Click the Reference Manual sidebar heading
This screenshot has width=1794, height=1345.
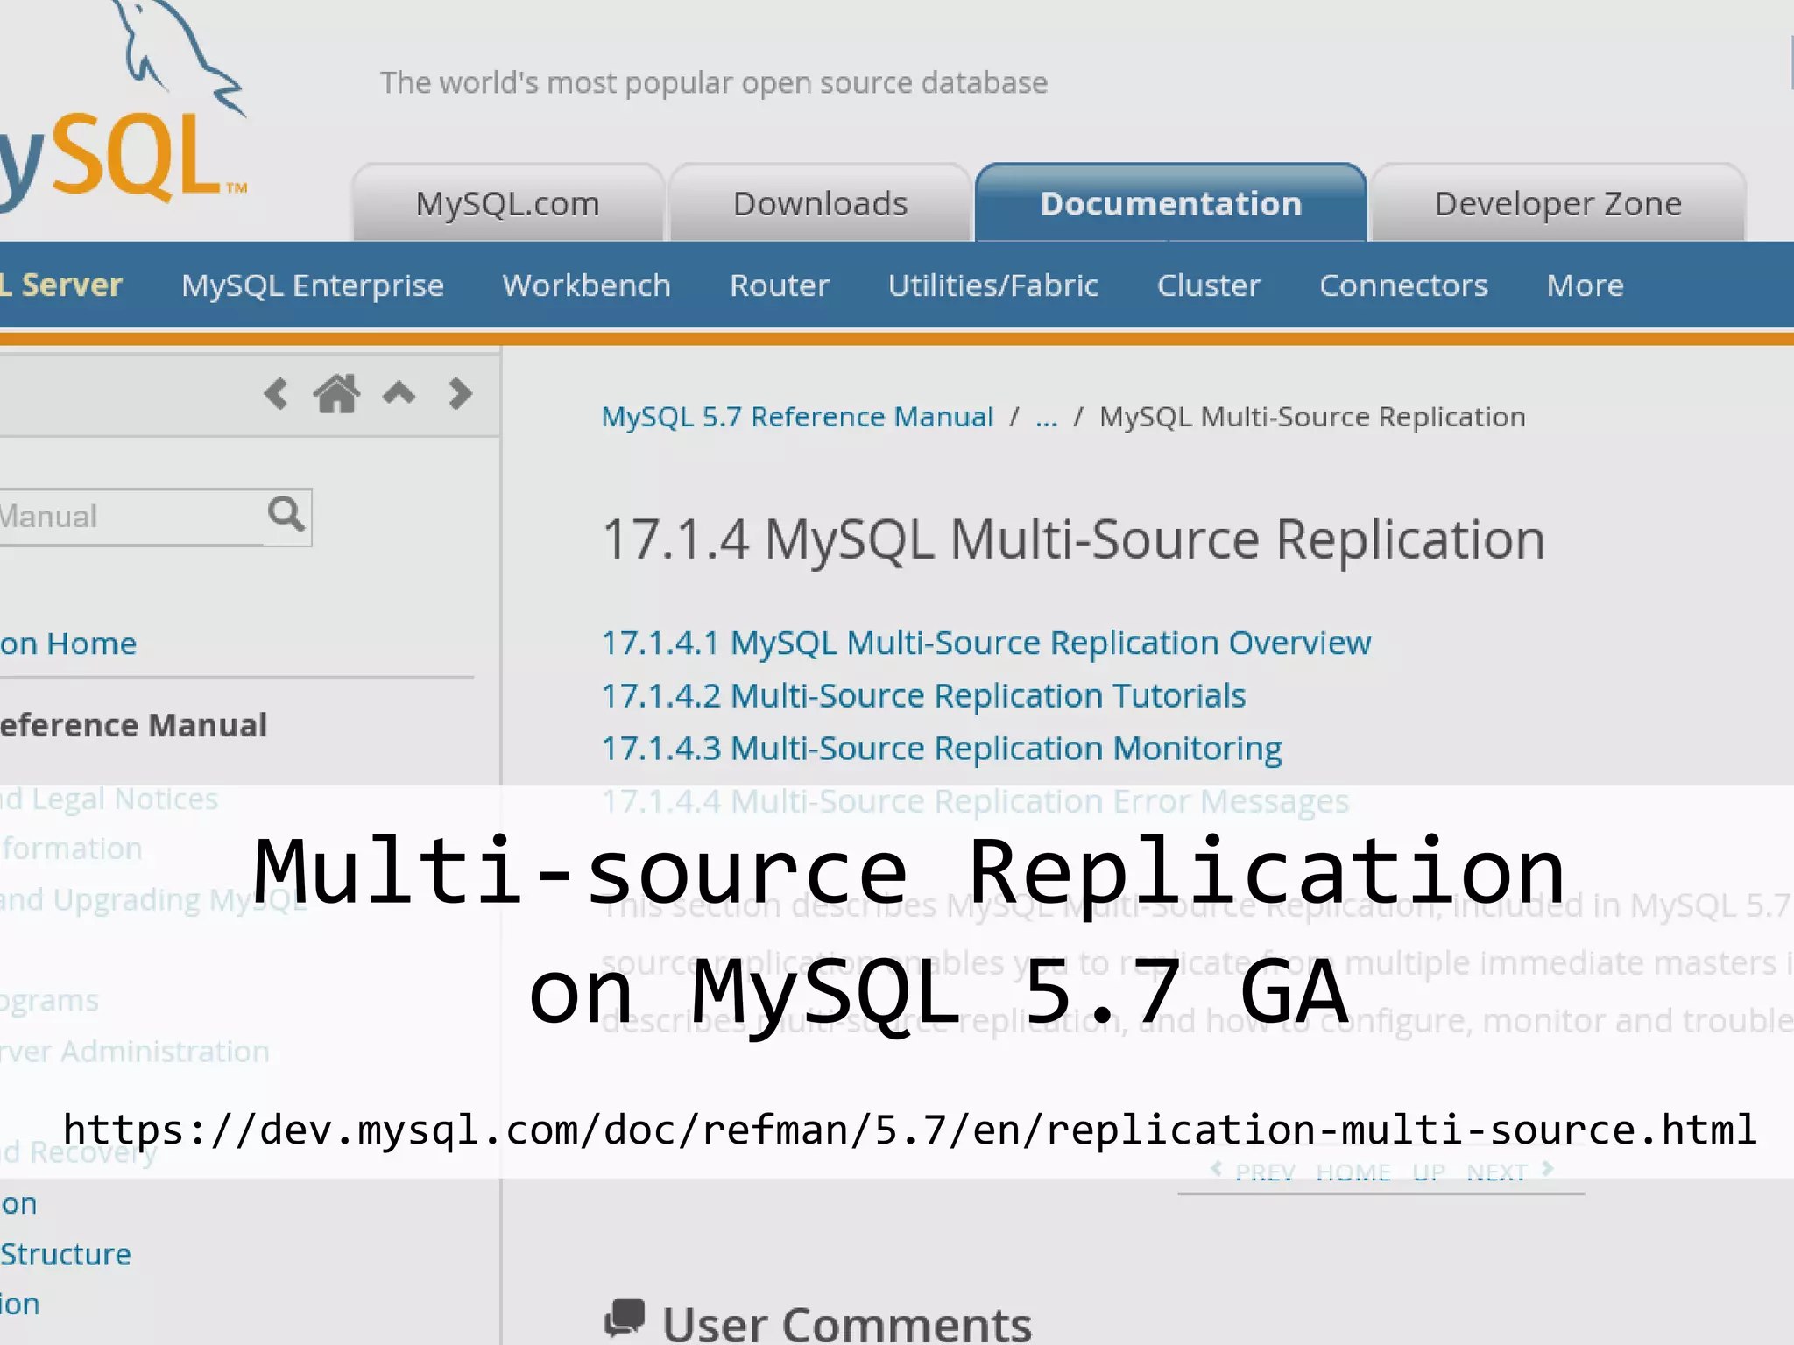click(x=133, y=726)
